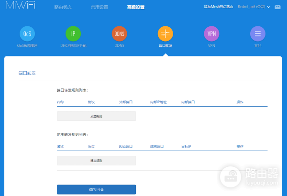The image size is (287, 196).
Task: Click the DHCP静态IP分配 text label
Action: pos(73,45)
